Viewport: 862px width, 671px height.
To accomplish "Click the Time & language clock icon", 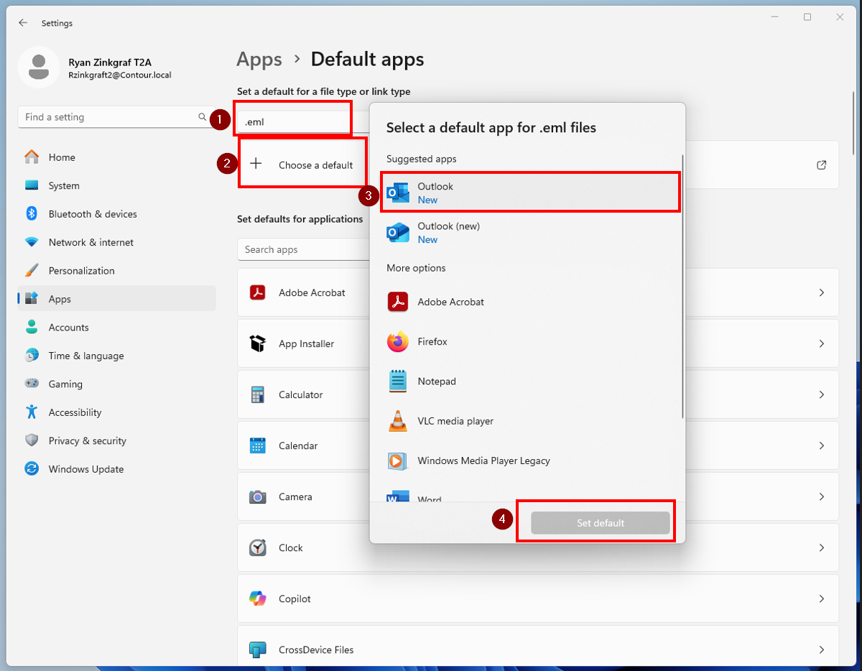I will (x=32, y=356).
